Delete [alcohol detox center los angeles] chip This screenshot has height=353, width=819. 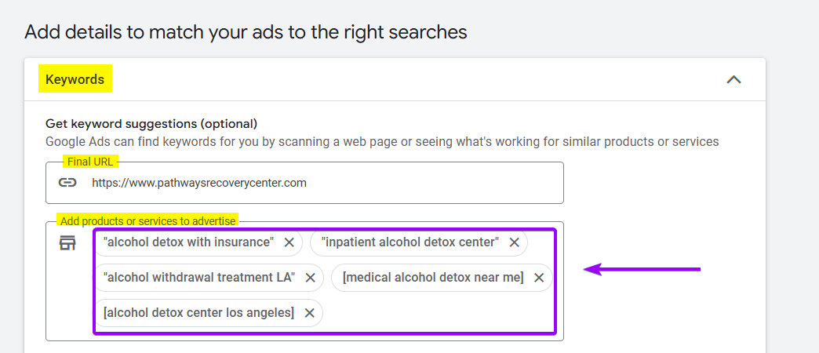pos(309,313)
